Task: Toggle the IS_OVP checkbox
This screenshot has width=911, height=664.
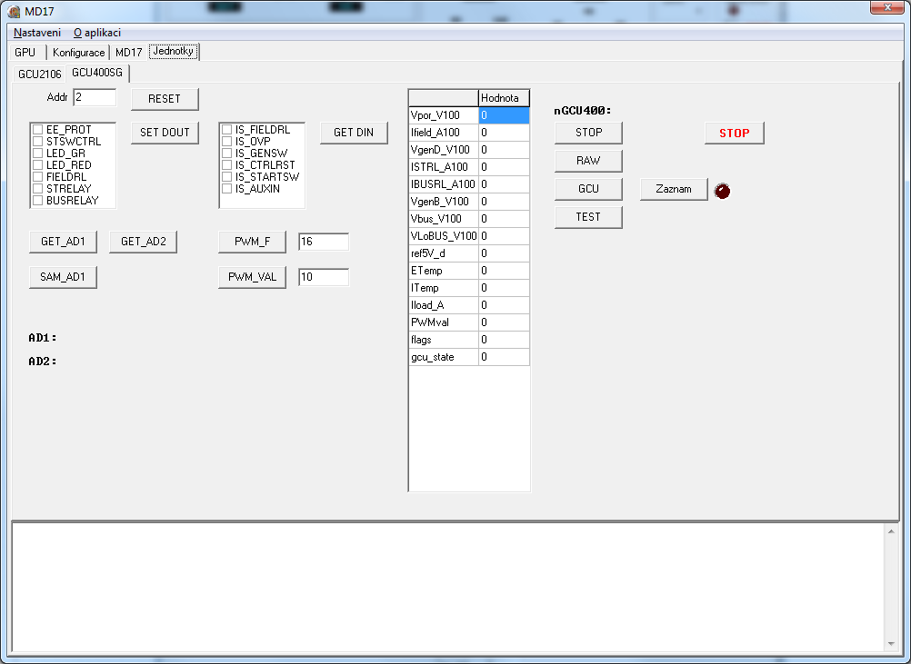Action: point(227,141)
